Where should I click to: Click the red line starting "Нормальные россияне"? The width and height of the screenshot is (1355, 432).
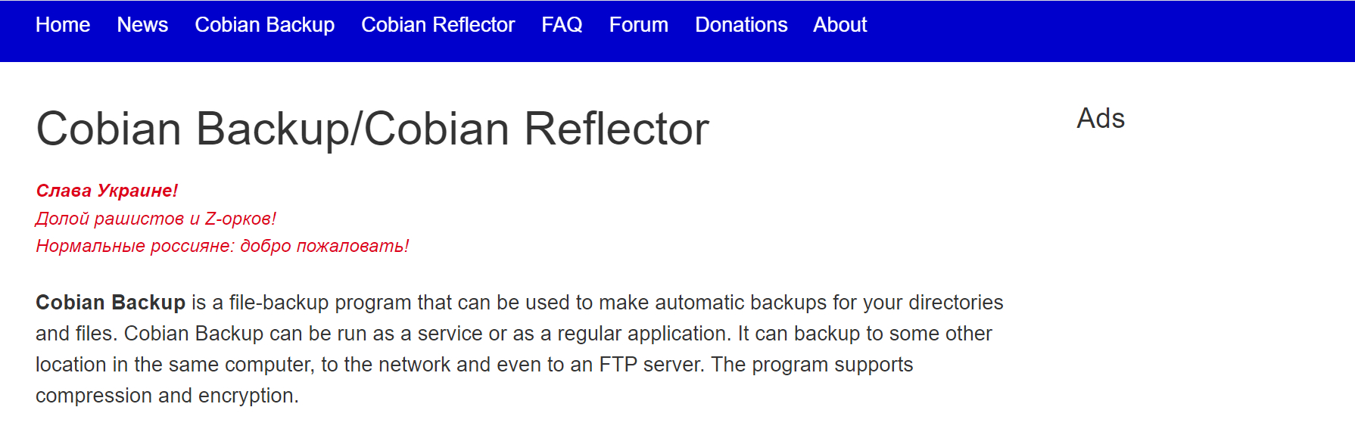(x=222, y=246)
